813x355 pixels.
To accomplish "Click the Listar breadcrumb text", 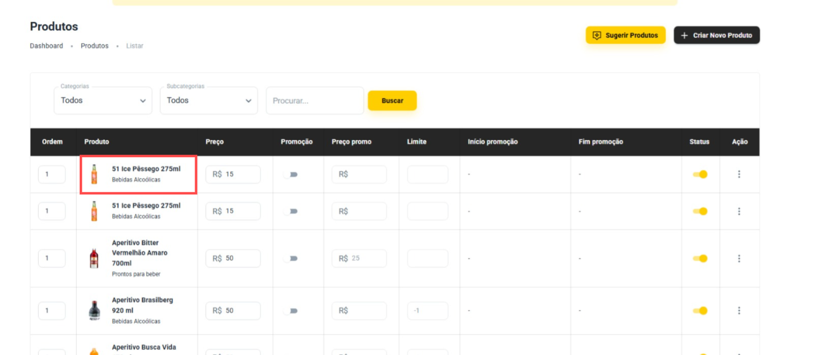I will coord(135,46).
